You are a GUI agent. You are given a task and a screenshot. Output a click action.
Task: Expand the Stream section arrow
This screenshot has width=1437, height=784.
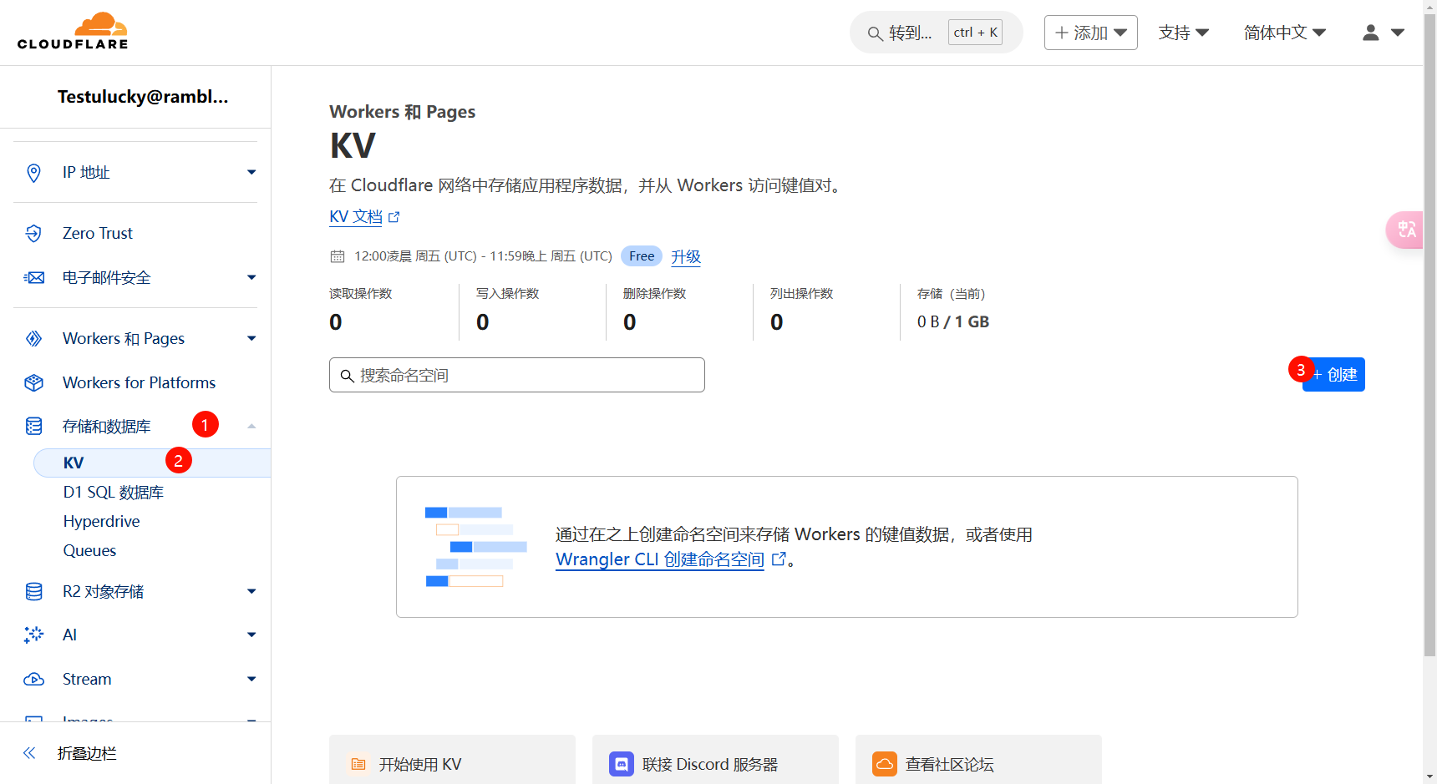251,679
